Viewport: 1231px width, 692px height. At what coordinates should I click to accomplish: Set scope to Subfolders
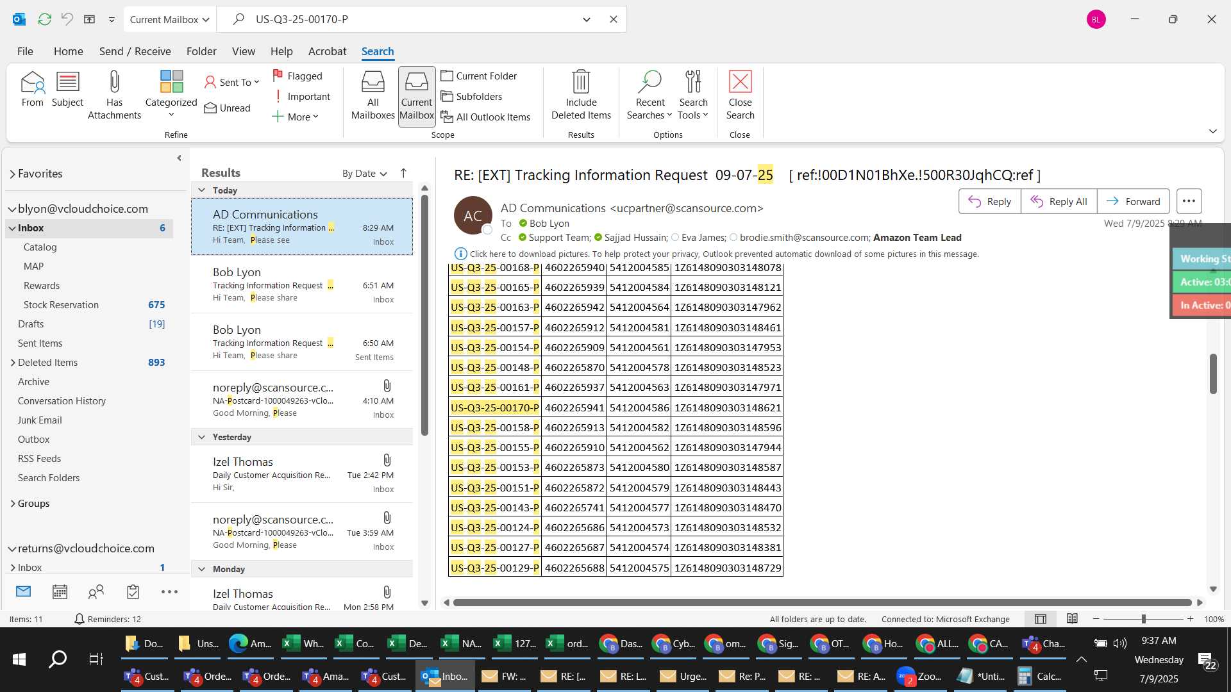[x=471, y=96]
